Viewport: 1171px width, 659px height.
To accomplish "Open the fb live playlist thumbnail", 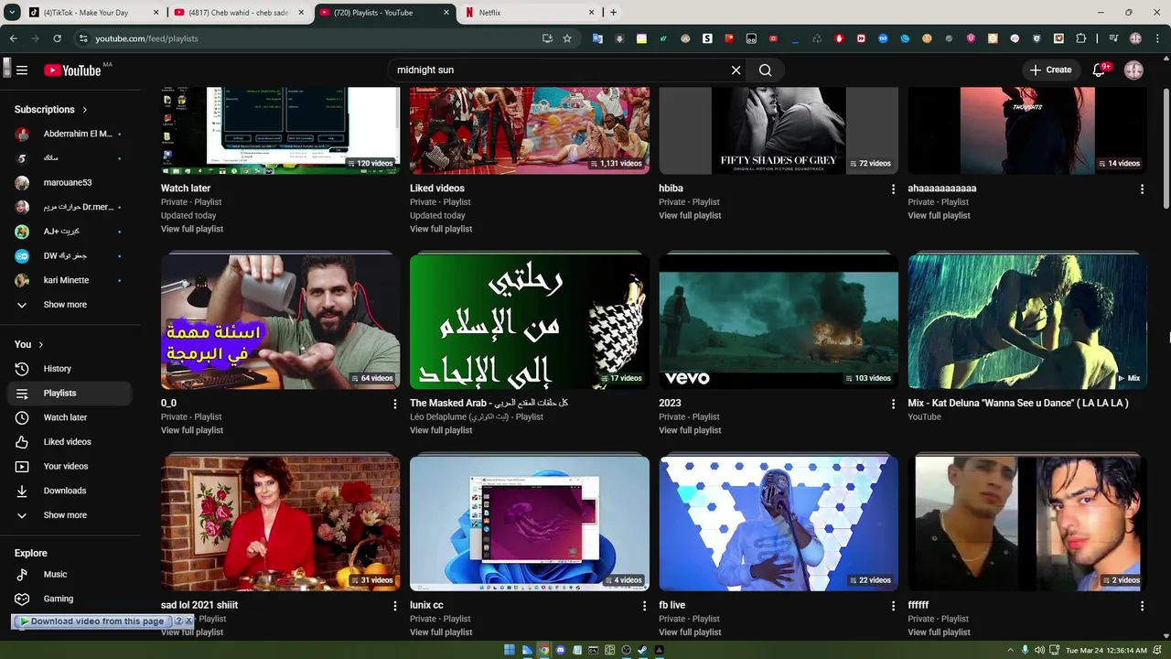I will coord(779,524).
